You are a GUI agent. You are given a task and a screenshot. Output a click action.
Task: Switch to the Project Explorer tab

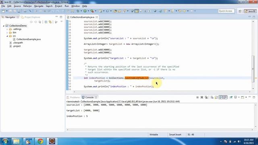31,17
